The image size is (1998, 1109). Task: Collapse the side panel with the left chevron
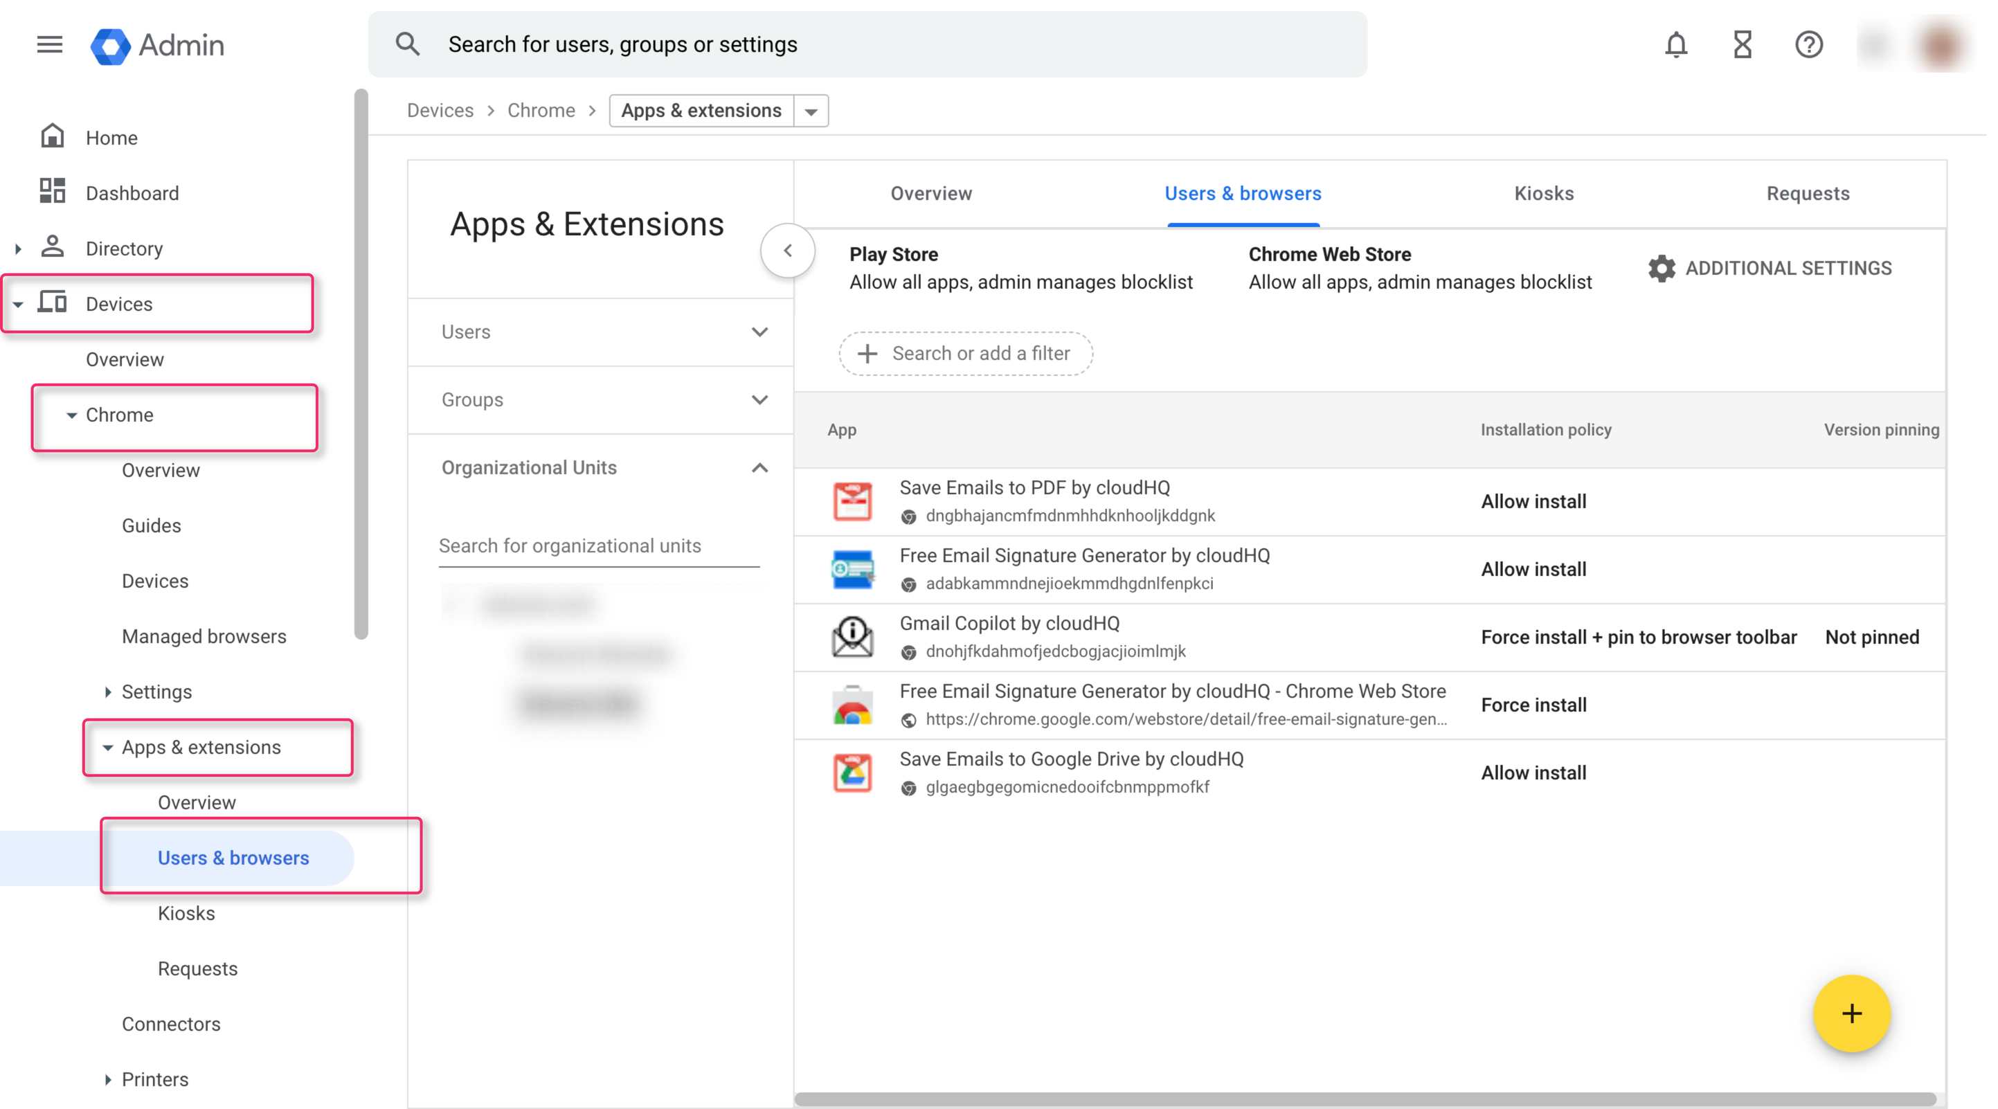787,251
